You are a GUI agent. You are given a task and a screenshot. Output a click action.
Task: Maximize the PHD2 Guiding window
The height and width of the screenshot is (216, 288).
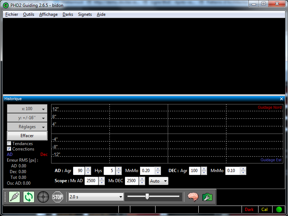click(x=264, y=4)
